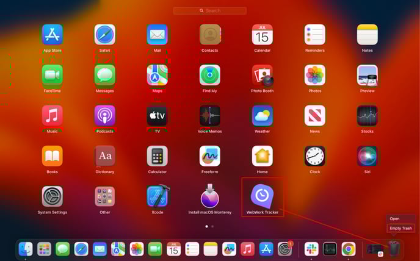
Task: Open the Install macOS Monterey app
Action: pyautogui.click(x=210, y=196)
